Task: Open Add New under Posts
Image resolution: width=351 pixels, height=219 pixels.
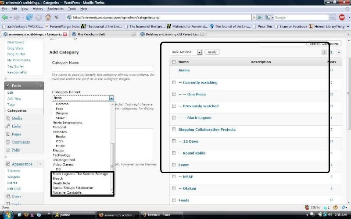Action: [14, 99]
